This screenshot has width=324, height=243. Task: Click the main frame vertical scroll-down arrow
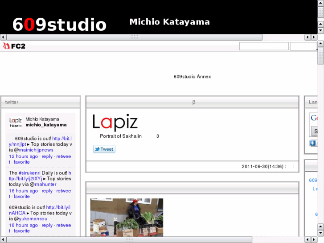321,233
